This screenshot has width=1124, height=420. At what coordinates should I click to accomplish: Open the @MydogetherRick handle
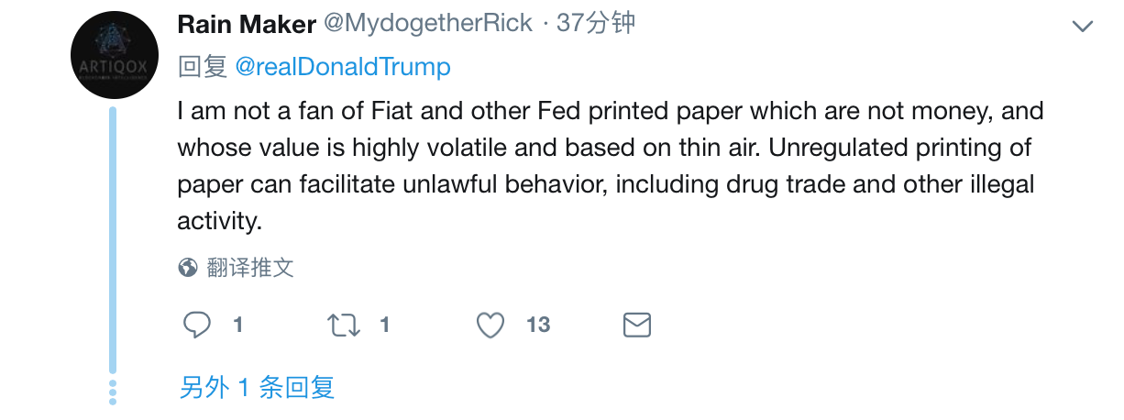[427, 24]
